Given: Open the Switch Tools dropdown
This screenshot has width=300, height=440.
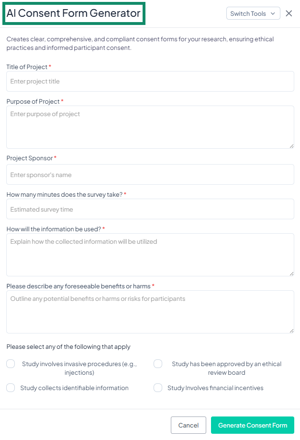Looking at the screenshot, I should point(253,13).
